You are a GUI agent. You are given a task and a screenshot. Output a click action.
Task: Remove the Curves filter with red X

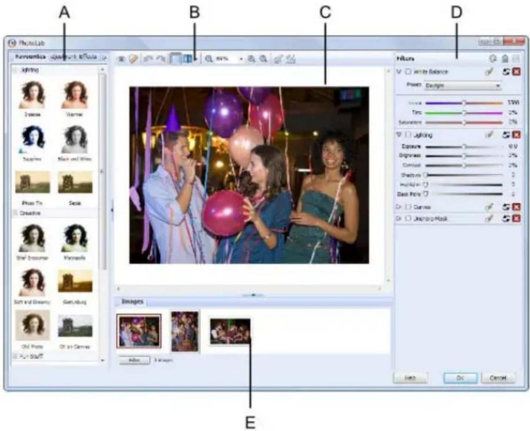coord(516,207)
